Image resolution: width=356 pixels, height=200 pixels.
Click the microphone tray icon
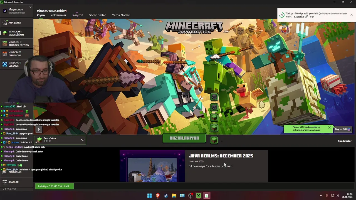coord(327,196)
